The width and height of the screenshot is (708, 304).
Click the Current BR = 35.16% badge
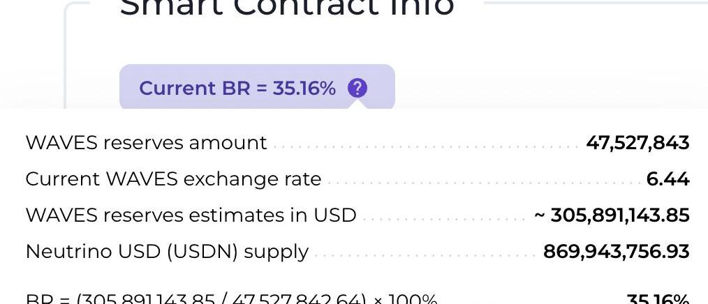coord(237,89)
